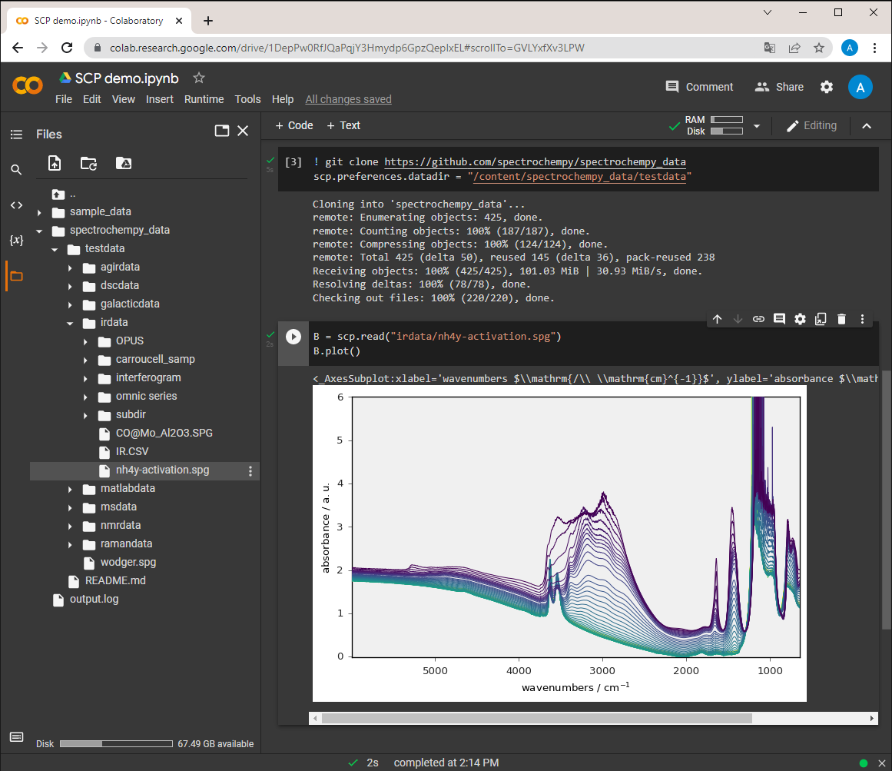Toggle header visibility with the up chevron
The width and height of the screenshot is (892, 771).
[867, 126]
